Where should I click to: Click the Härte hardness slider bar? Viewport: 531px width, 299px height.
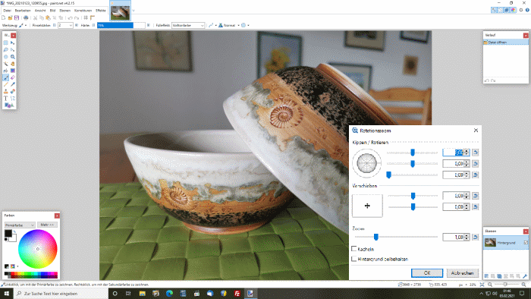121,25
